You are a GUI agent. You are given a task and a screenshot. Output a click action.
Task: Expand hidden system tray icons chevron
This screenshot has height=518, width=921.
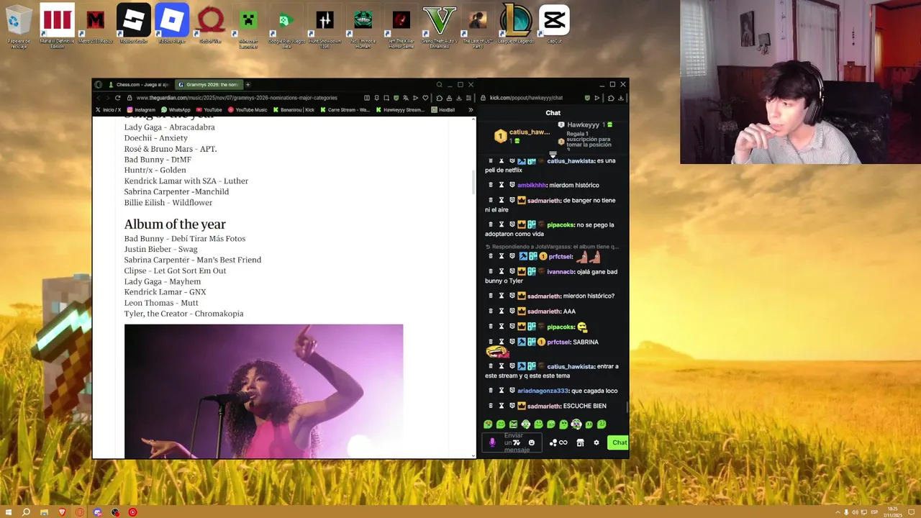coord(838,512)
